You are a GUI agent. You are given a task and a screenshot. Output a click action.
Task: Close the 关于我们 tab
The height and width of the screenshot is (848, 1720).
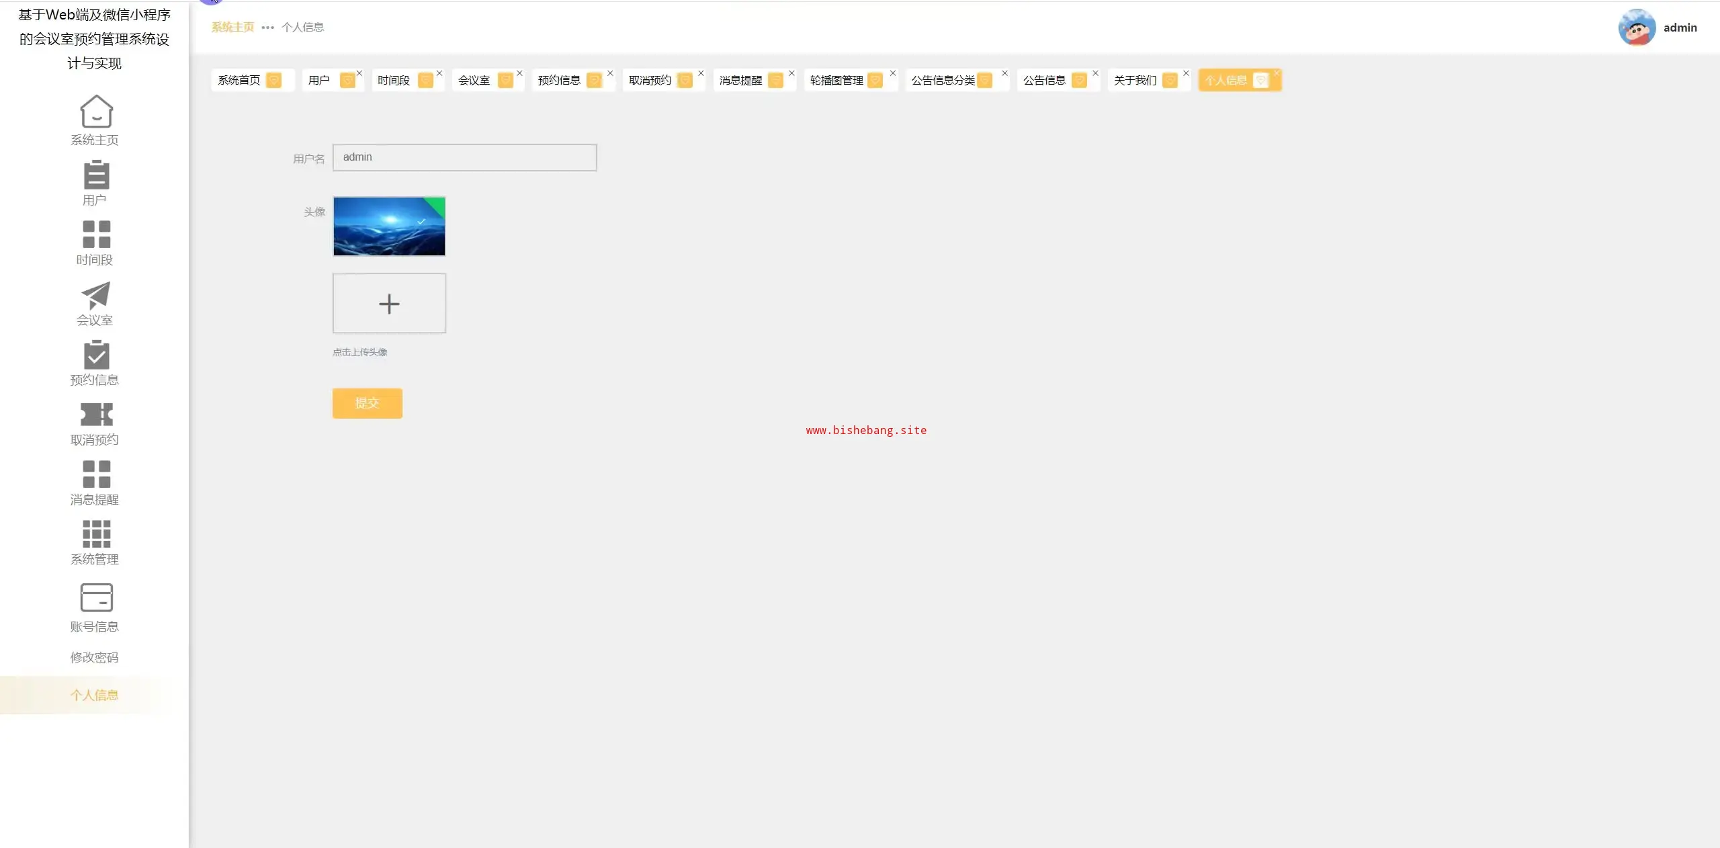coord(1186,73)
